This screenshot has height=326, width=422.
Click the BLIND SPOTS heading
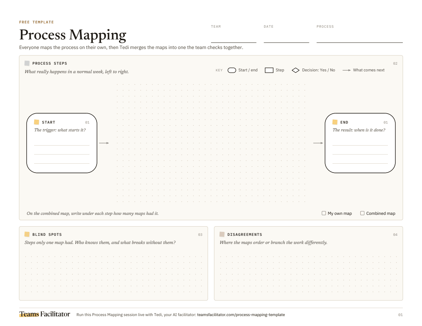pyautogui.click(x=47, y=234)
